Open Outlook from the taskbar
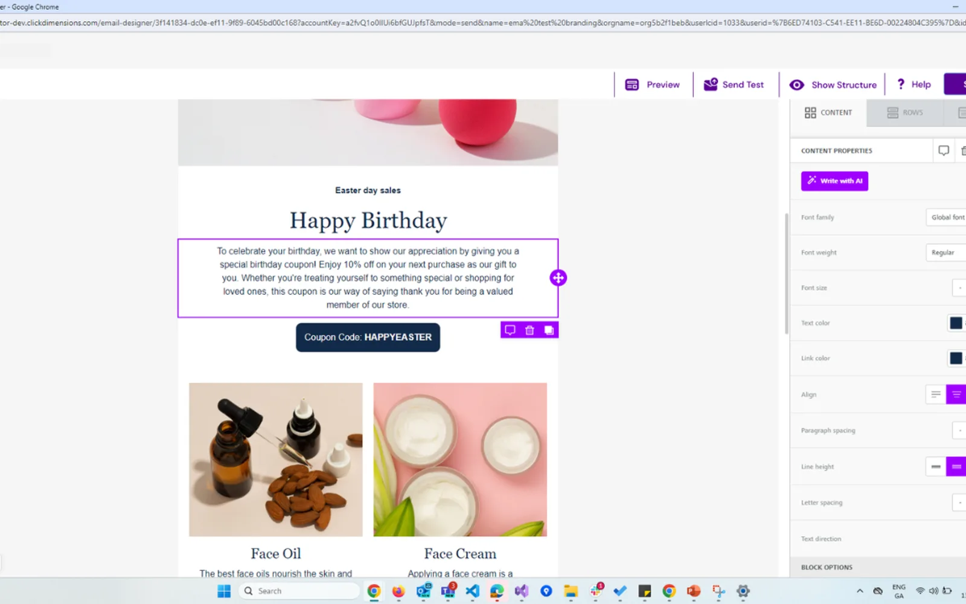Screen dimensions: 966x604 [424, 591]
